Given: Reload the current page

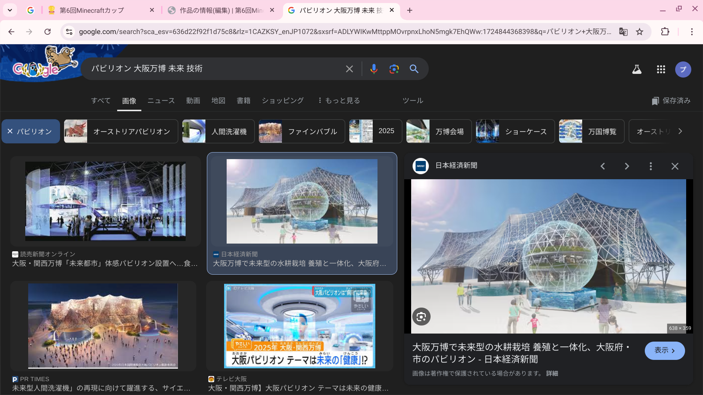Looking at the screenshot, I should (x=48, y=32).
